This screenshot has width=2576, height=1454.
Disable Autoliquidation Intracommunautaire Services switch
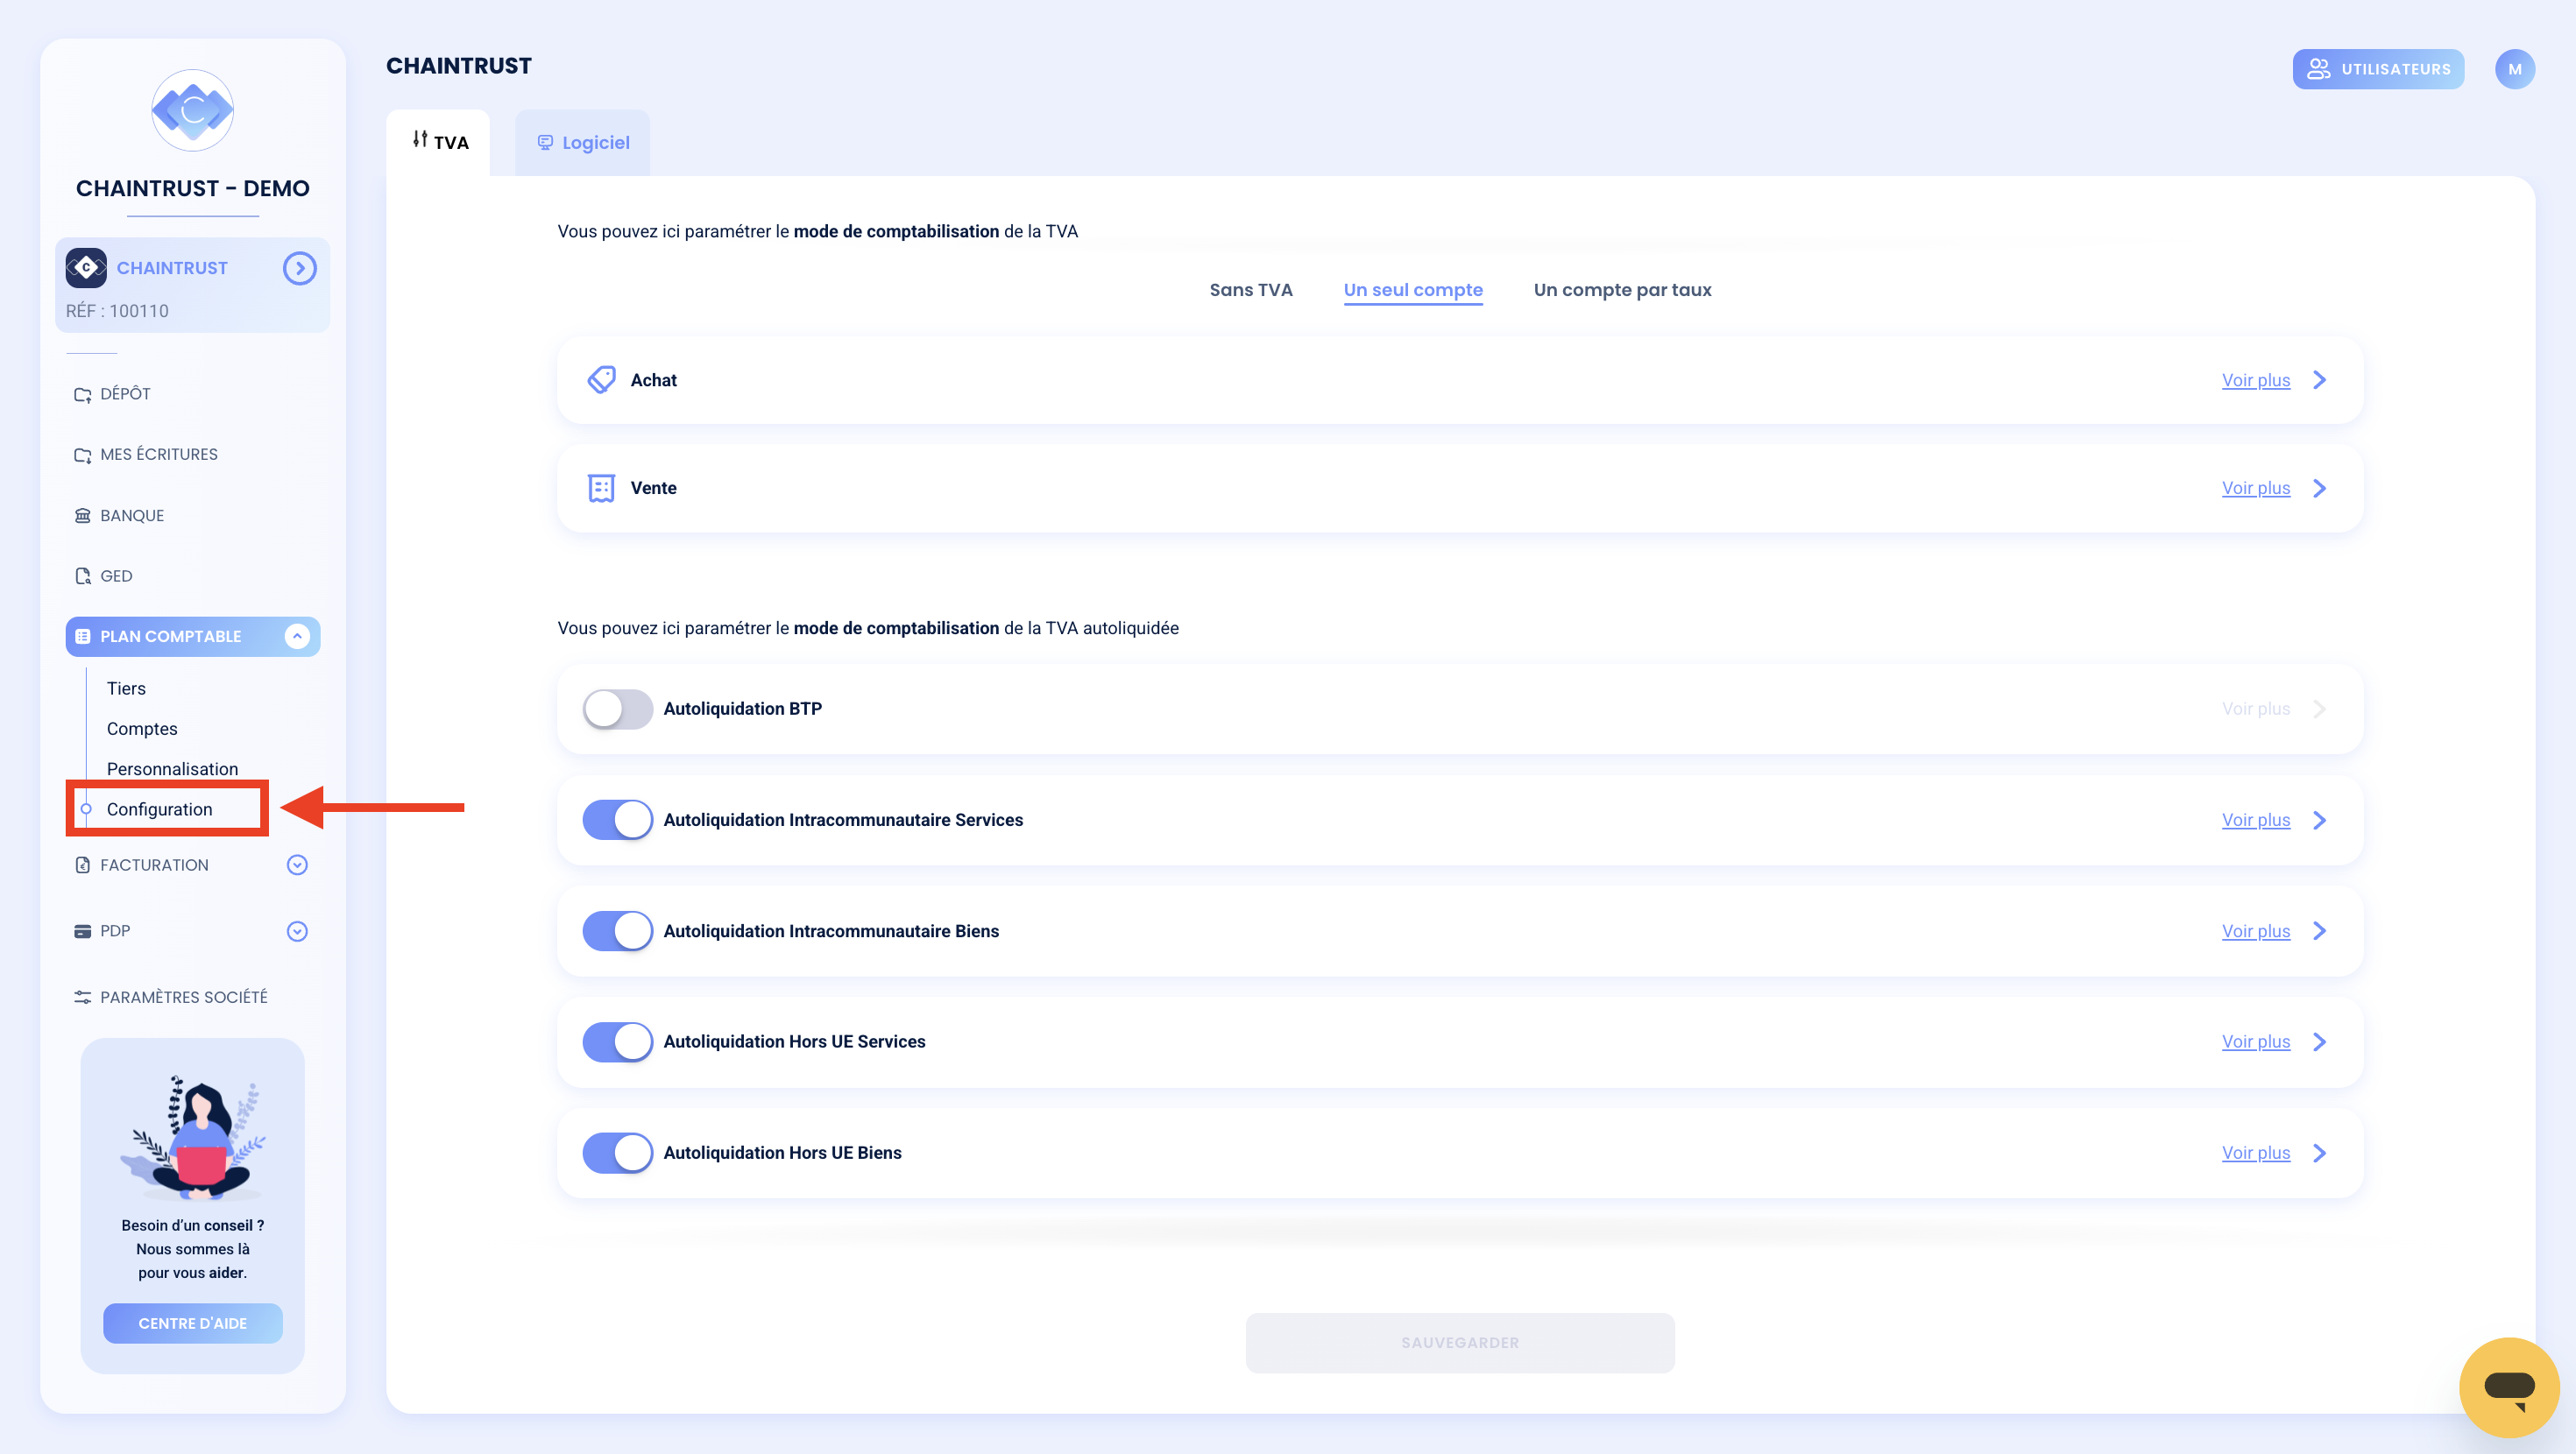pyautogui.click(x=618, y=820)
